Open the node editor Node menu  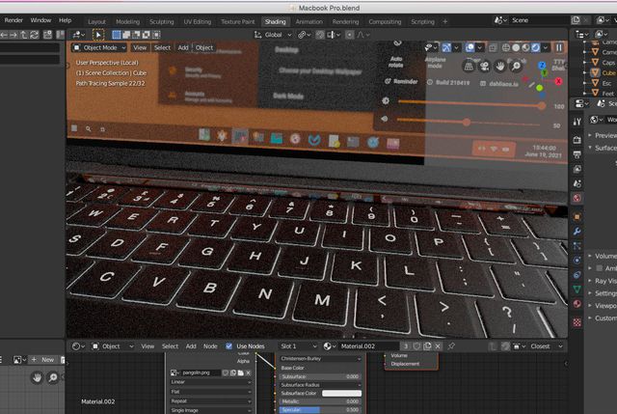point(210,346)
